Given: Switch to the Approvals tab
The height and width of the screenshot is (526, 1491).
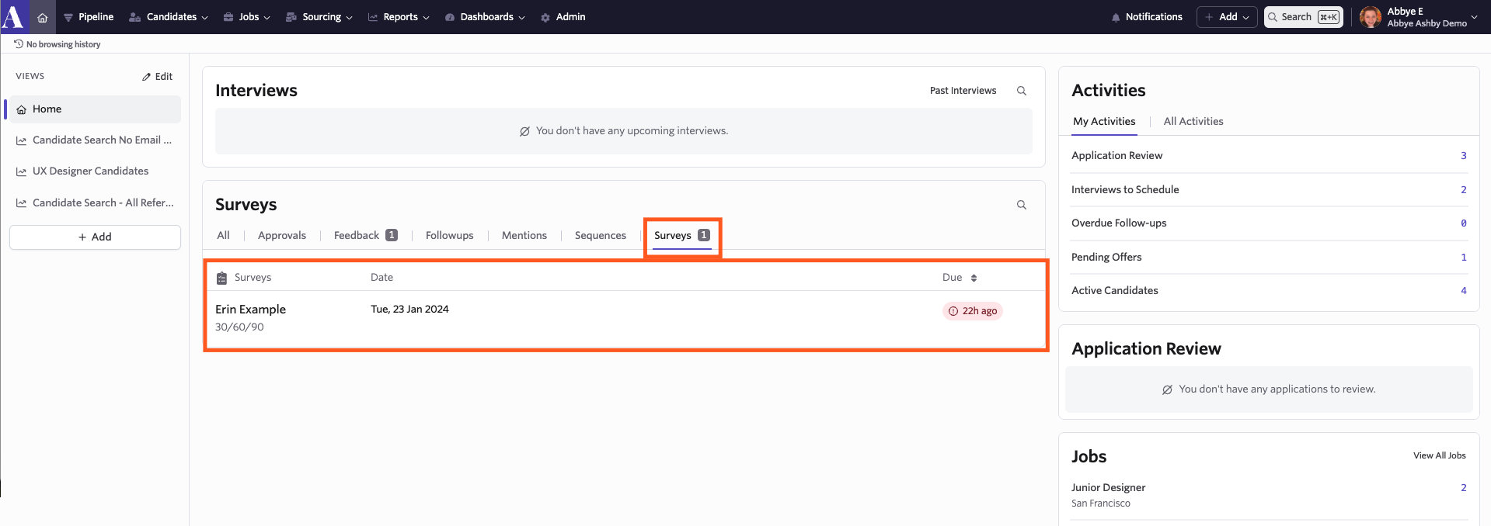Looking at the screenshot, I should pyautogui.click(x=282, y=235).
